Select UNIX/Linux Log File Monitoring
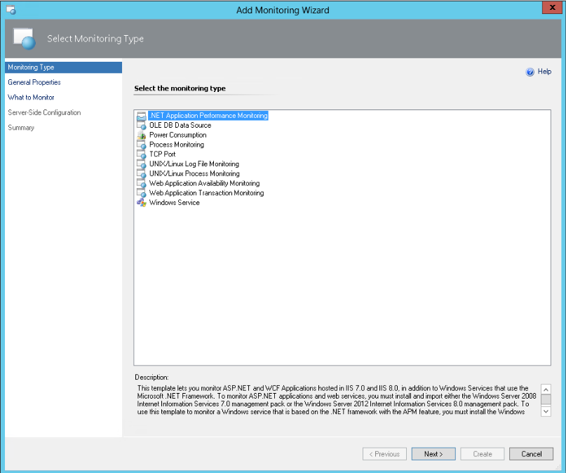Viewport: 566px width, 473px height. tap(194, 164)
